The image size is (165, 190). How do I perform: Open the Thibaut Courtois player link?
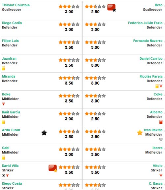pyautogui.click(x=16, y=5)
